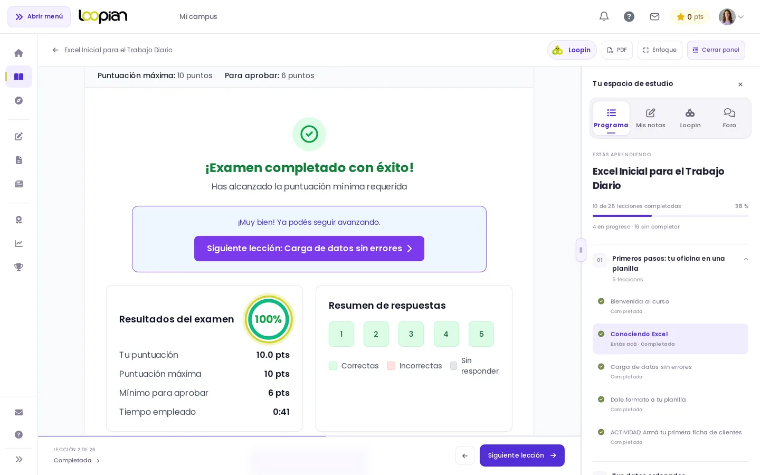Screen dimensions: 760x475
Task: Select answer number 3 in Resumen de respuestas
Action: click(411, 334)
